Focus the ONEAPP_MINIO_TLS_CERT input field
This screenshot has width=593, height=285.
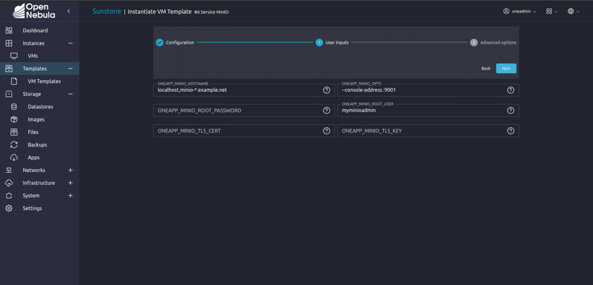pos(237,131)
